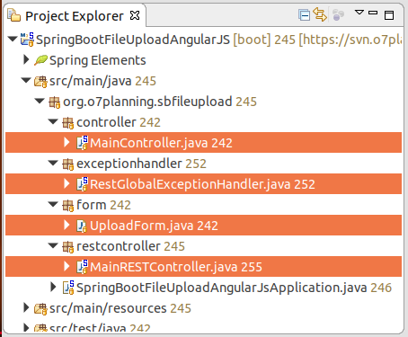408x337 pixels.
Task: Toggle Link with Editor arrows icon
Action: [x=320, y=14]
